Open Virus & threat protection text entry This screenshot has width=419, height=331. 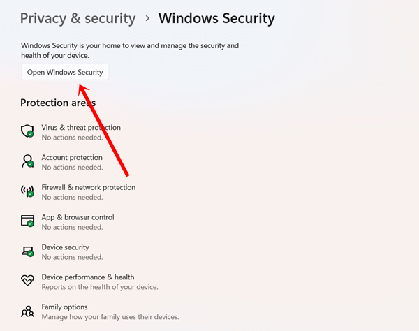click(x=81, y=128)
